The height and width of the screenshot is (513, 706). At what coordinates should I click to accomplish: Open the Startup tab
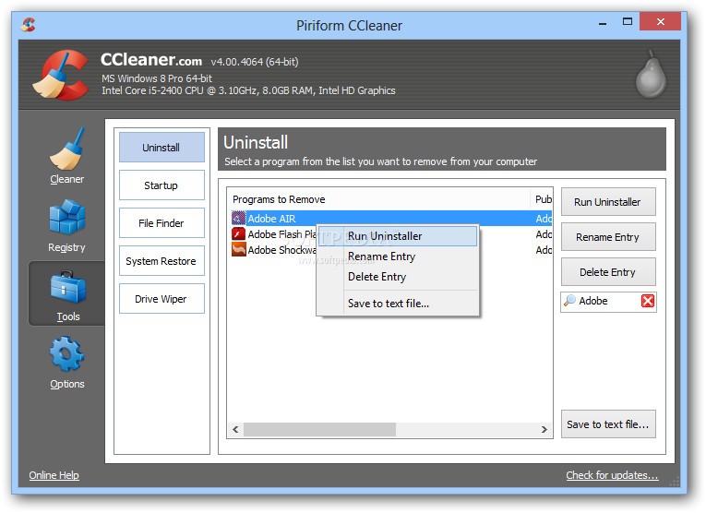tap(162, 185)
